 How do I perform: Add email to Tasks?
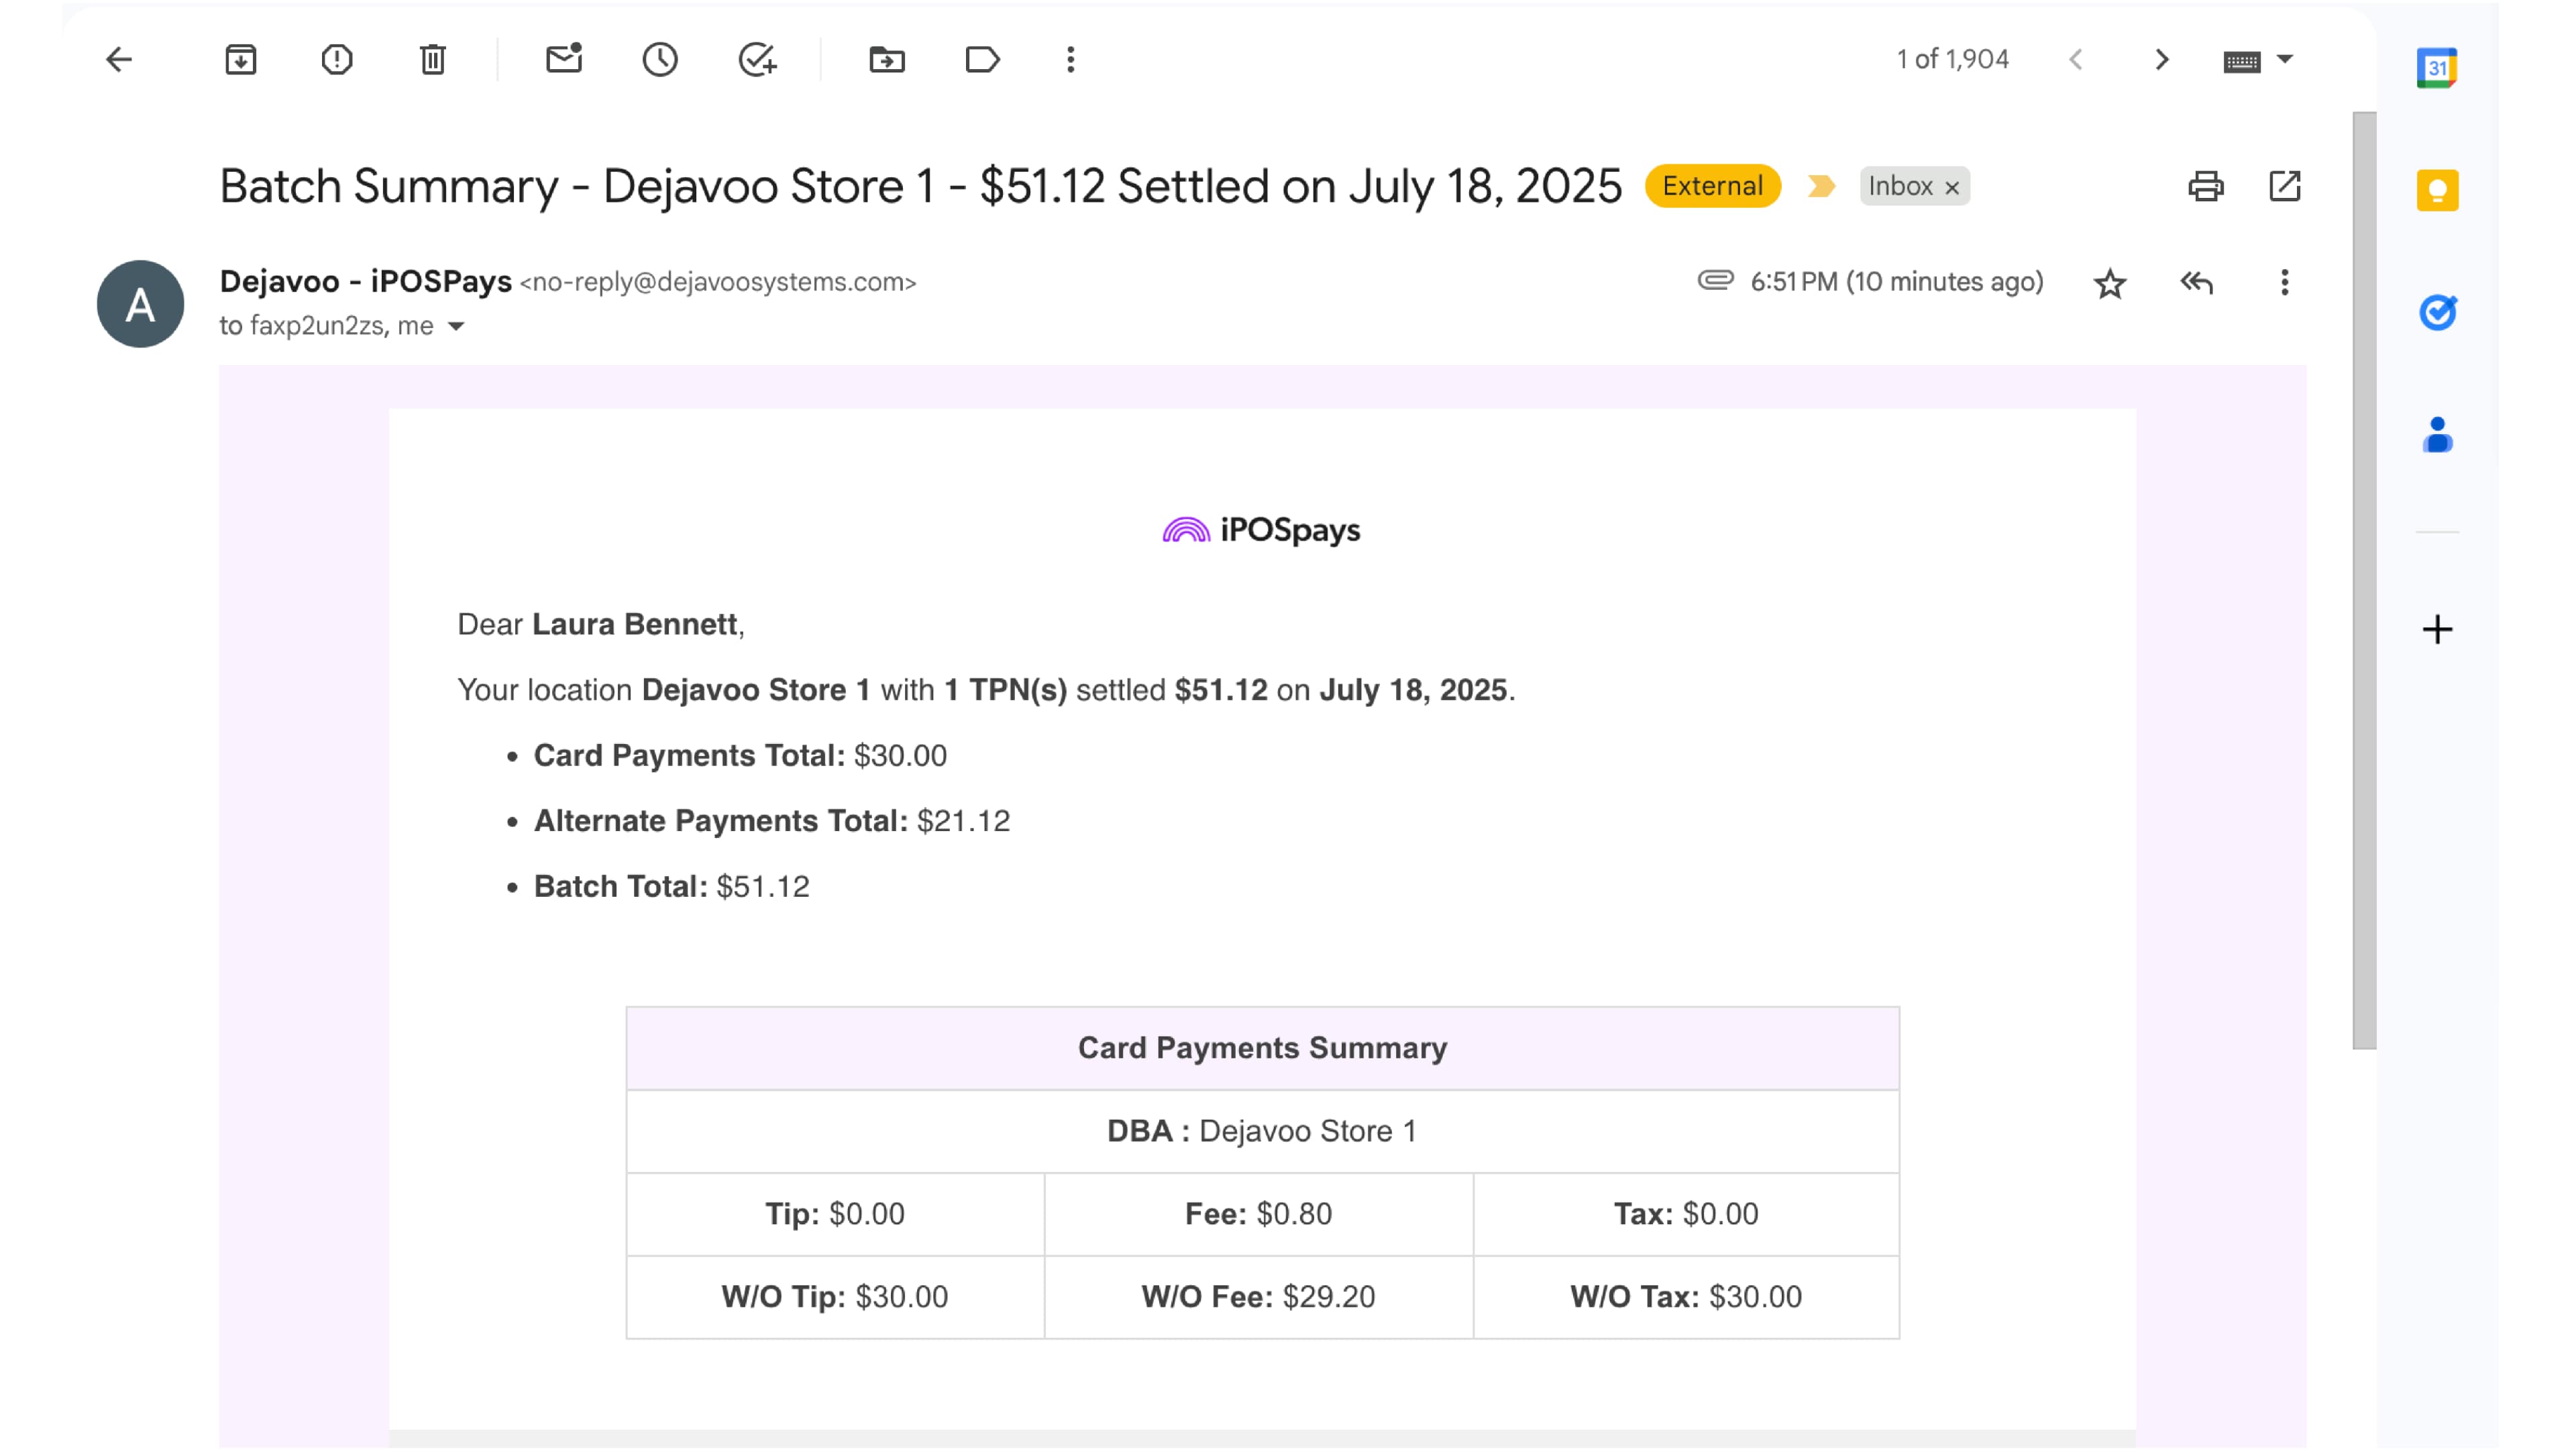point(757,60)
